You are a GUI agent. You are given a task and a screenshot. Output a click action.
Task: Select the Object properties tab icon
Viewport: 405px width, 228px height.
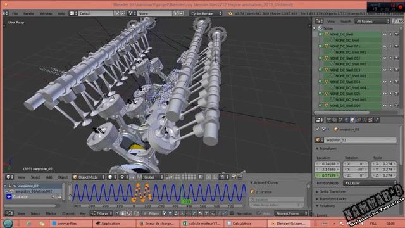click(x=352, y=120)
